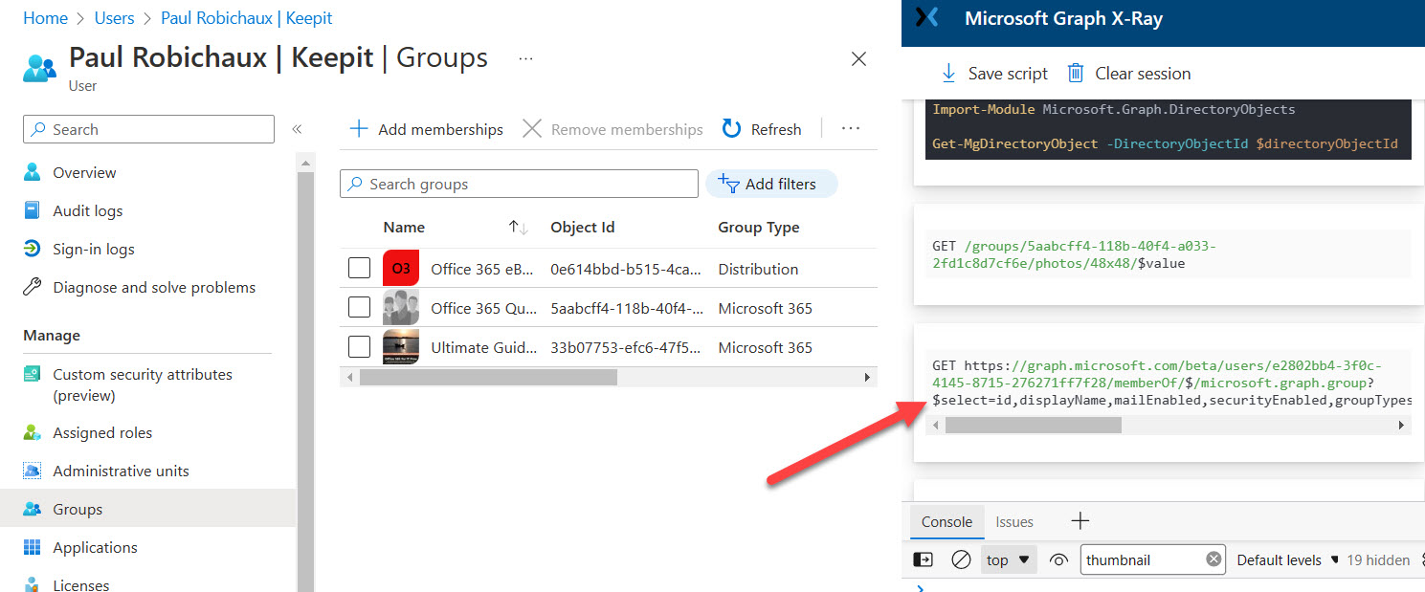1425x592 pixels.
Task: Clear the thumbnail filter text
Action: [1213, 559]
